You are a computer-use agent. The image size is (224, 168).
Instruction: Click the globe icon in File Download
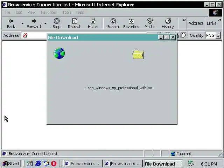click(59, 53)
